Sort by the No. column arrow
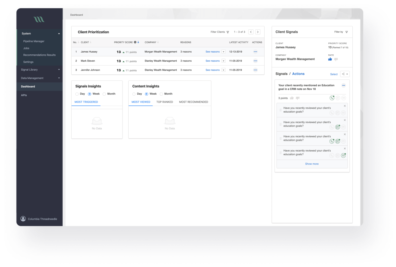Viewport: 396px width, 267px height. pyautogui.click(x=78, y=42)
